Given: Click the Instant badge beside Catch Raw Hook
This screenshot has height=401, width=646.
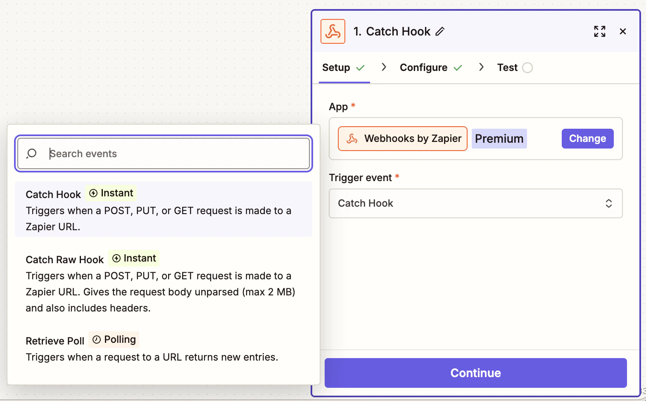Looking at the screenshot, I should pyautogui.click(x=134, y=258).
